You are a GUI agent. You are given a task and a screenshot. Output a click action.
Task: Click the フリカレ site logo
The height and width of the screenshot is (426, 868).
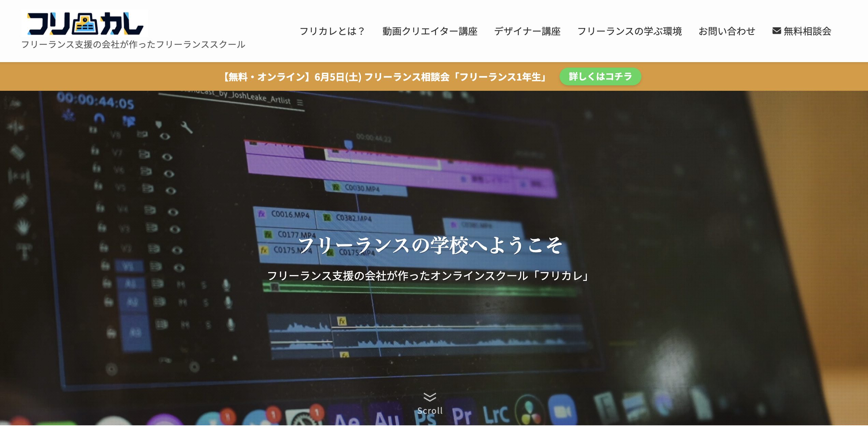tap(85, 24)
